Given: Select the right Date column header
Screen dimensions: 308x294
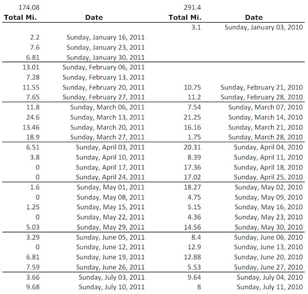Looking at the screenshot, I should click(x=254, y=17).
